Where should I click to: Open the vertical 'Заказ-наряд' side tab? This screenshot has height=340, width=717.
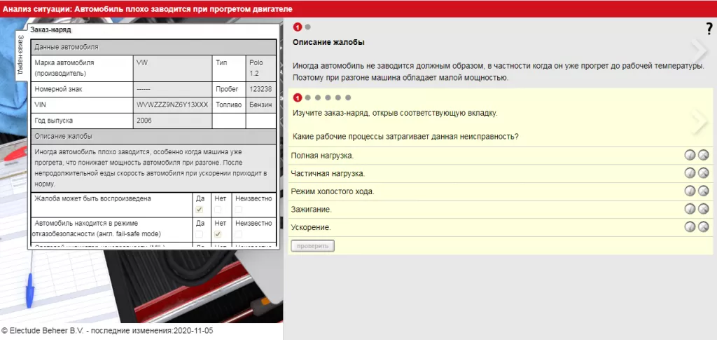(x=20, y=52)
